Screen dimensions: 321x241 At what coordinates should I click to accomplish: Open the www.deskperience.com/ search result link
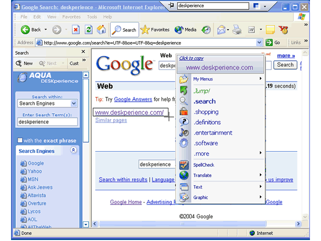click(x=129, y=112)
